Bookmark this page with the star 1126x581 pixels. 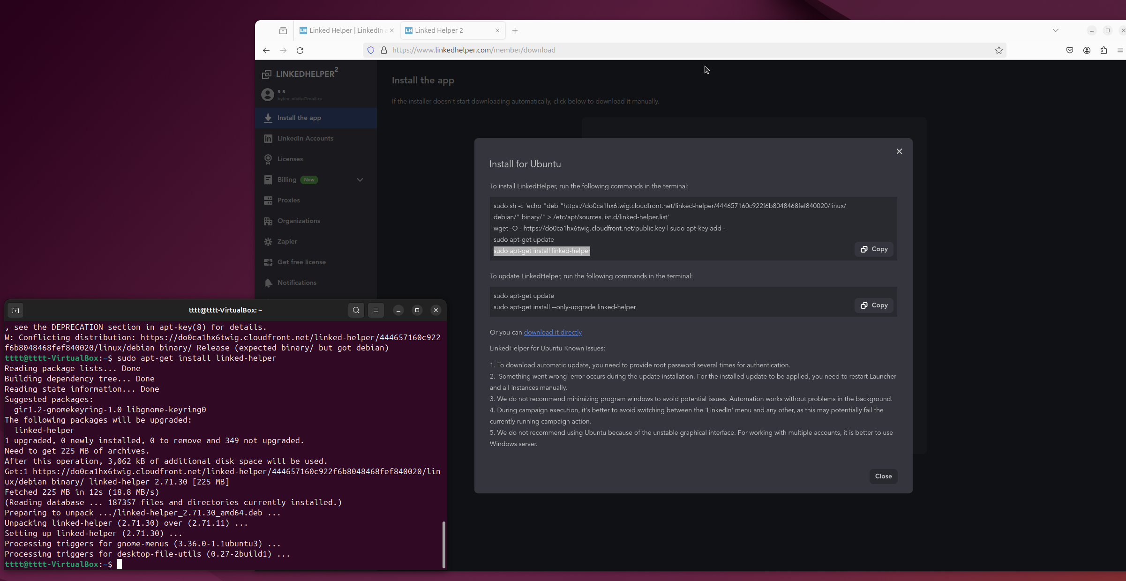[999, 50]
